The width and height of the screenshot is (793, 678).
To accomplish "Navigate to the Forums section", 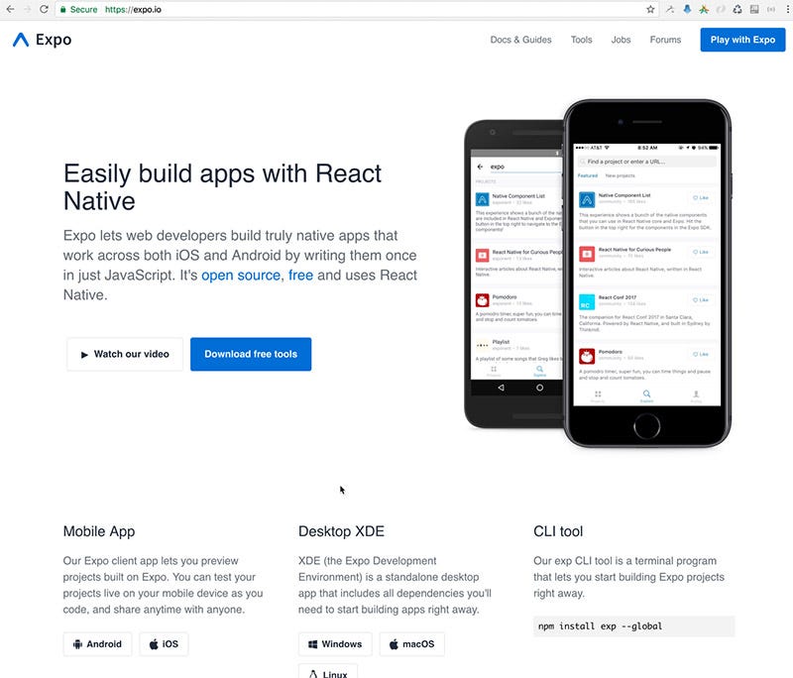I will point(665,40).
